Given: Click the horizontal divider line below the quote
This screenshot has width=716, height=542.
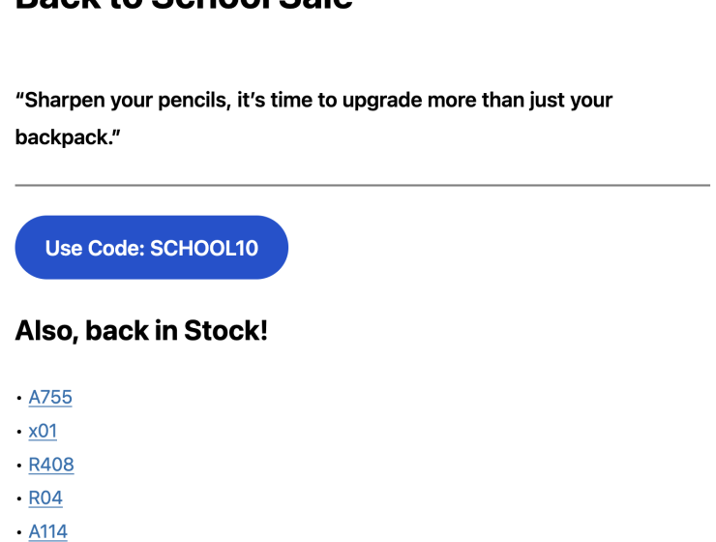Looking at the screenshot, I should [x=362, y=185].
